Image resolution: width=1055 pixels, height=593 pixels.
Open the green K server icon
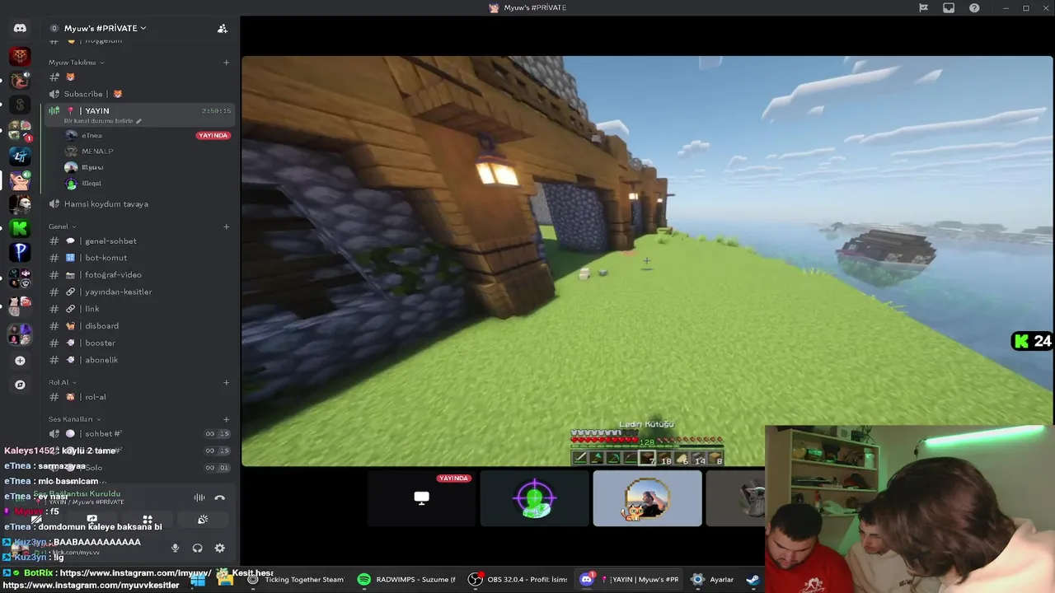[20, 228]
